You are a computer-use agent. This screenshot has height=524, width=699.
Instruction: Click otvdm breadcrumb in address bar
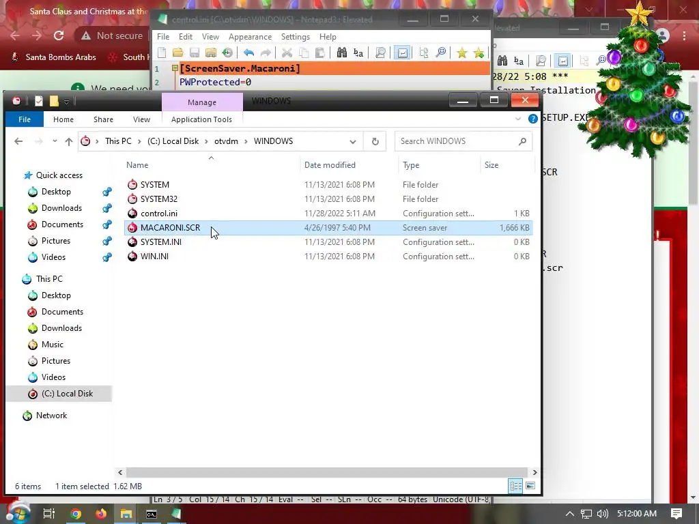point(226,141)
